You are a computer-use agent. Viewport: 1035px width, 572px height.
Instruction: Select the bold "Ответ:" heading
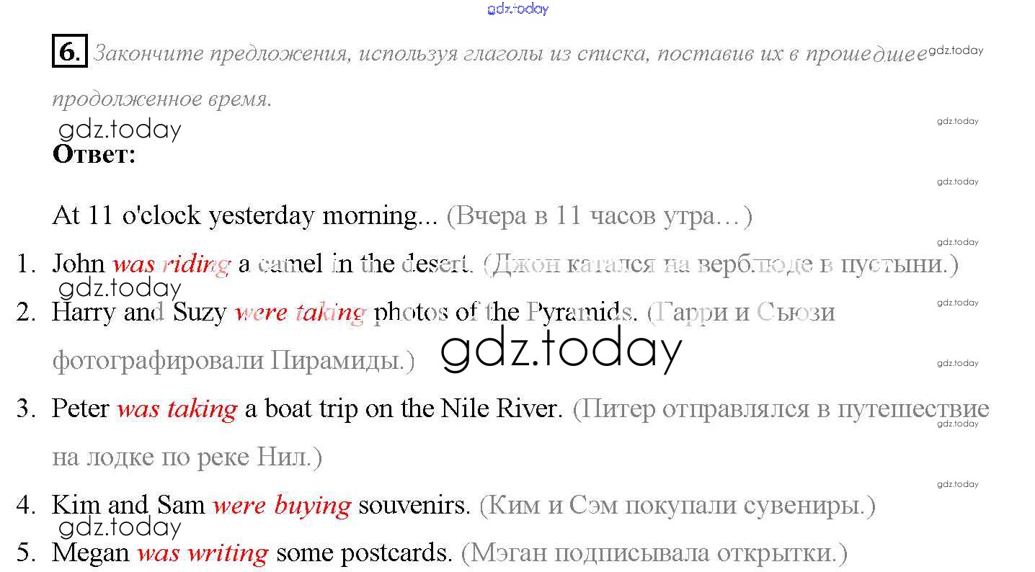pos(94,155)
